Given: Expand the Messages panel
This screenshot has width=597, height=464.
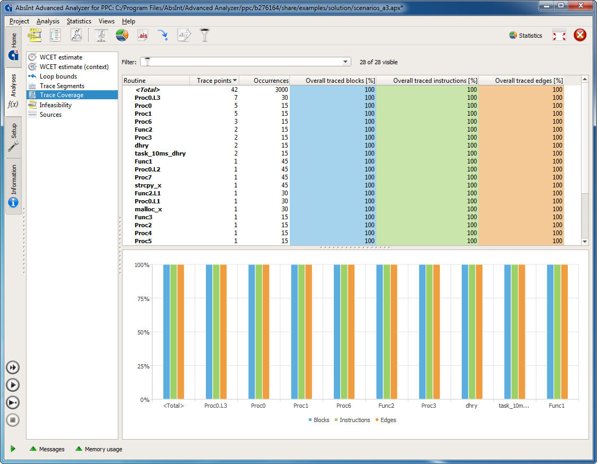Looking at the screenshot, I should tap(47, 449).
